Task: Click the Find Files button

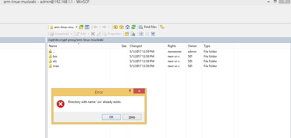Action: [148, 27]
